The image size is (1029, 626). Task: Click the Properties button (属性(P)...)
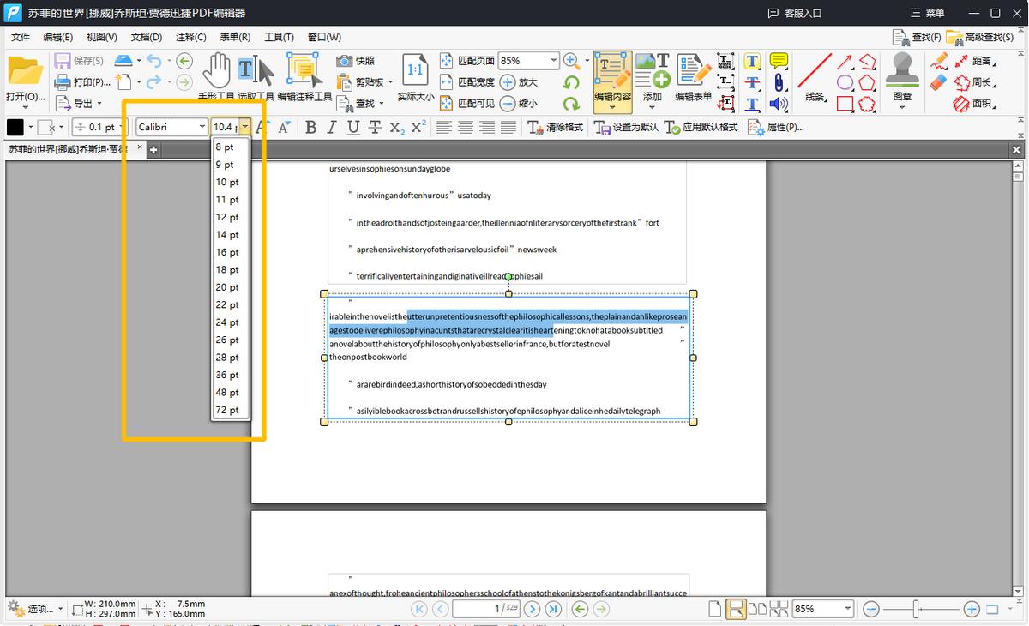click(x=776, y=127)
